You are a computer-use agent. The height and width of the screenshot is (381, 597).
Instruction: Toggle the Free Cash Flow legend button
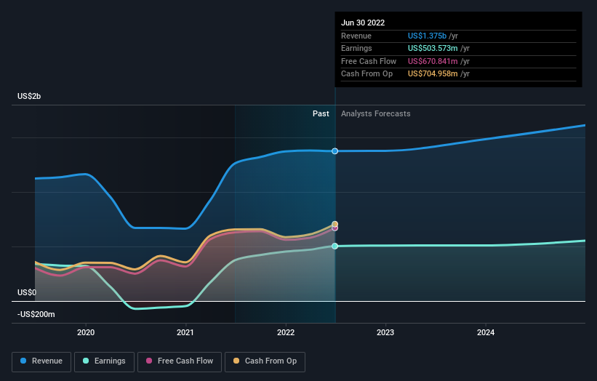coord(180,361)
